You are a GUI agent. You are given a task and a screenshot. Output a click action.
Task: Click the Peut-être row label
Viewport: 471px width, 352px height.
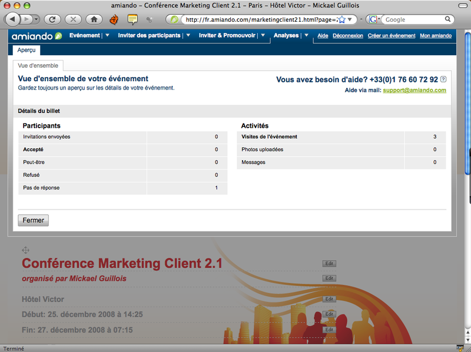34,162
